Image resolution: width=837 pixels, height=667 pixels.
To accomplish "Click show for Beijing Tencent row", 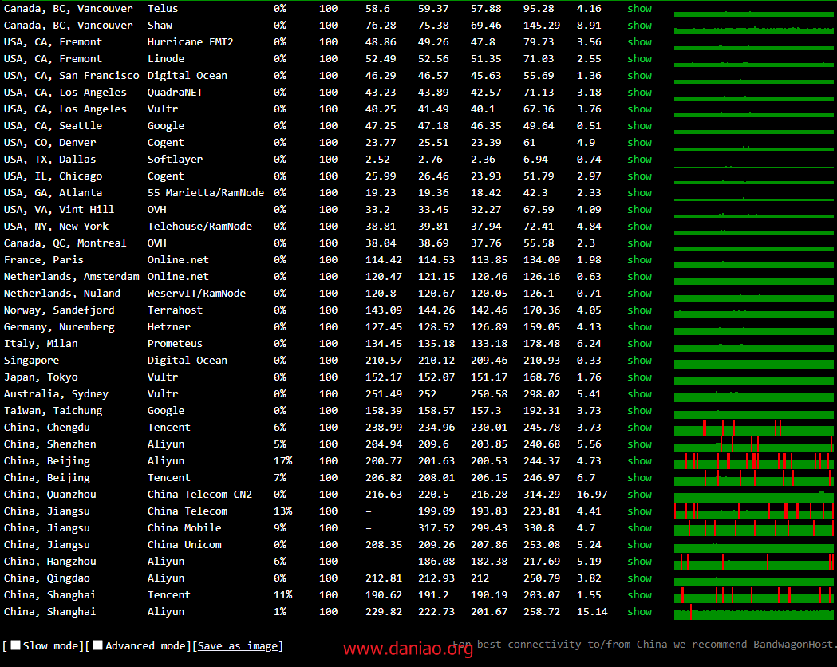I will tap(639, 478).
